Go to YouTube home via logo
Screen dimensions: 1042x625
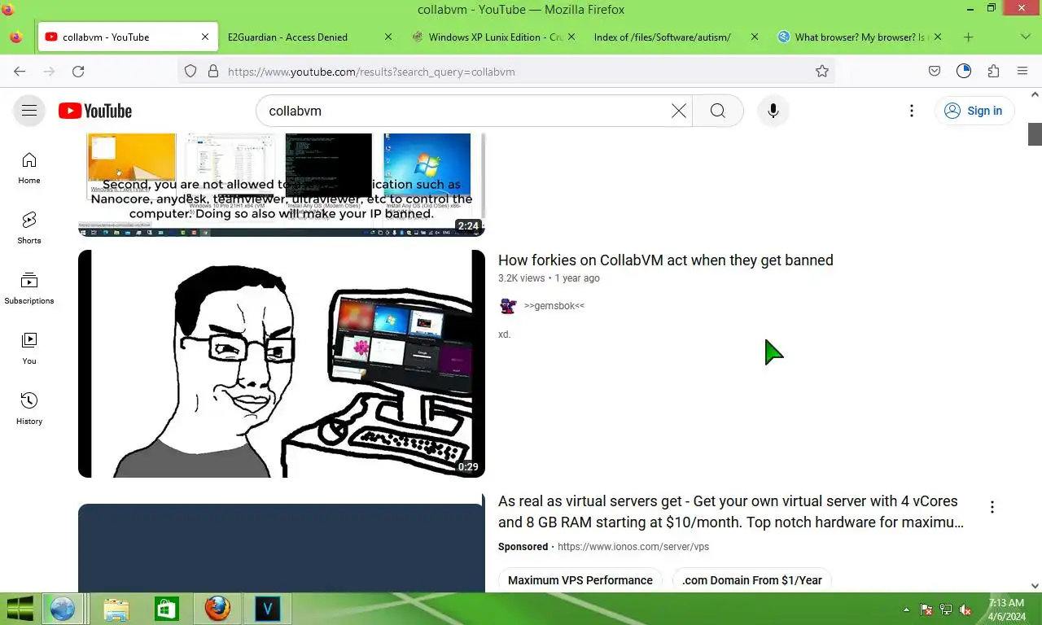pos(95,111)
